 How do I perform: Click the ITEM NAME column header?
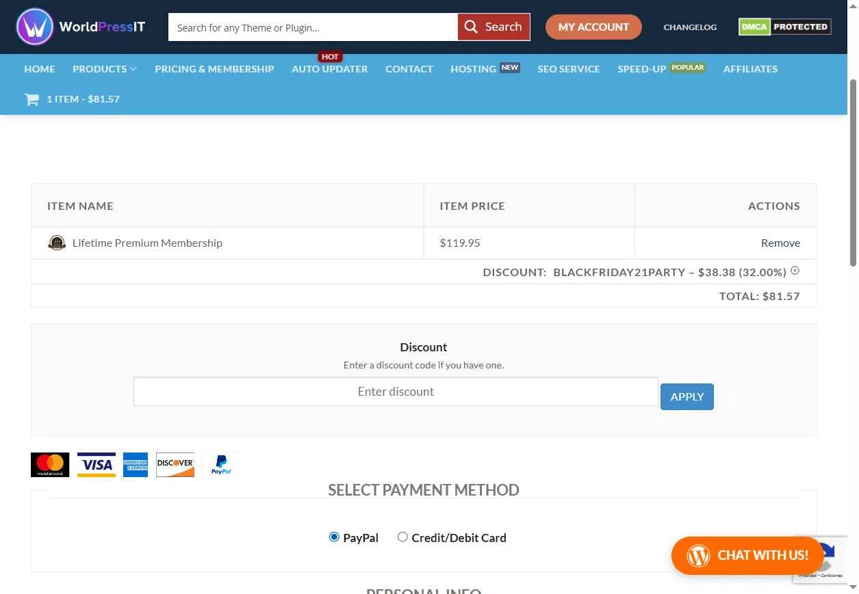(x=80, y=206)
